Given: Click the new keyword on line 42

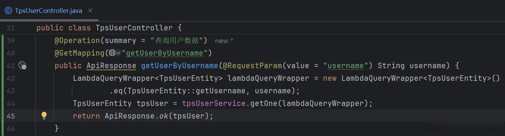Looking at the screenshot, I should [x=330, y=78].
